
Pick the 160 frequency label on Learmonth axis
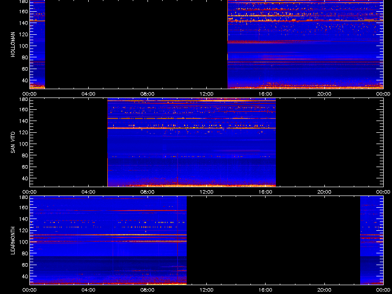(x=24, y=207)
